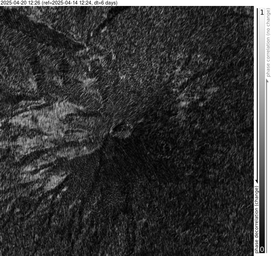Click the oval crater feature in the coherence image
This screenshot has width=271, height=256.
(121, 129)
